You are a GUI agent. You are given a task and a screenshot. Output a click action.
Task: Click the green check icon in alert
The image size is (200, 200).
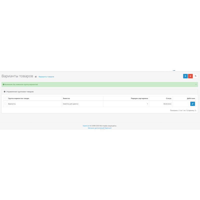(x=3, y=84)
